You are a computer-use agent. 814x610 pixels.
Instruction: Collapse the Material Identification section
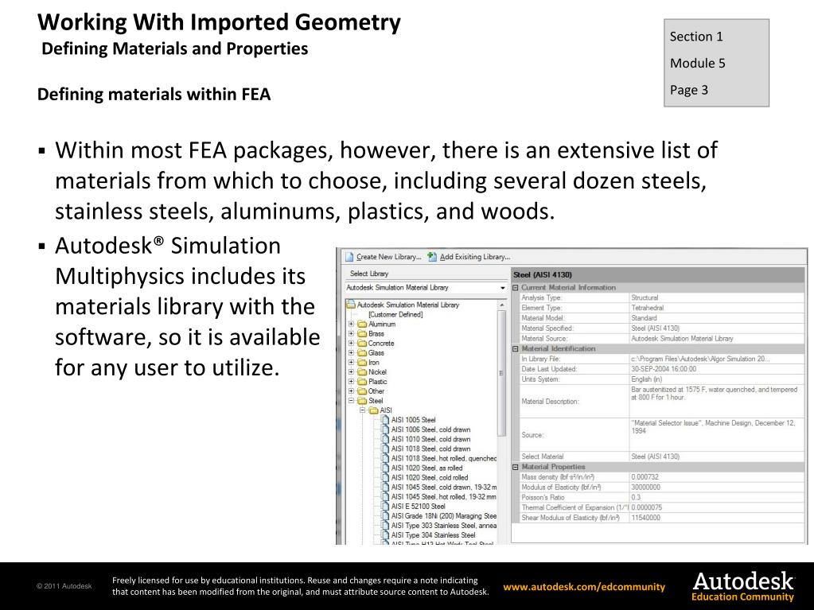coord(516,349)
